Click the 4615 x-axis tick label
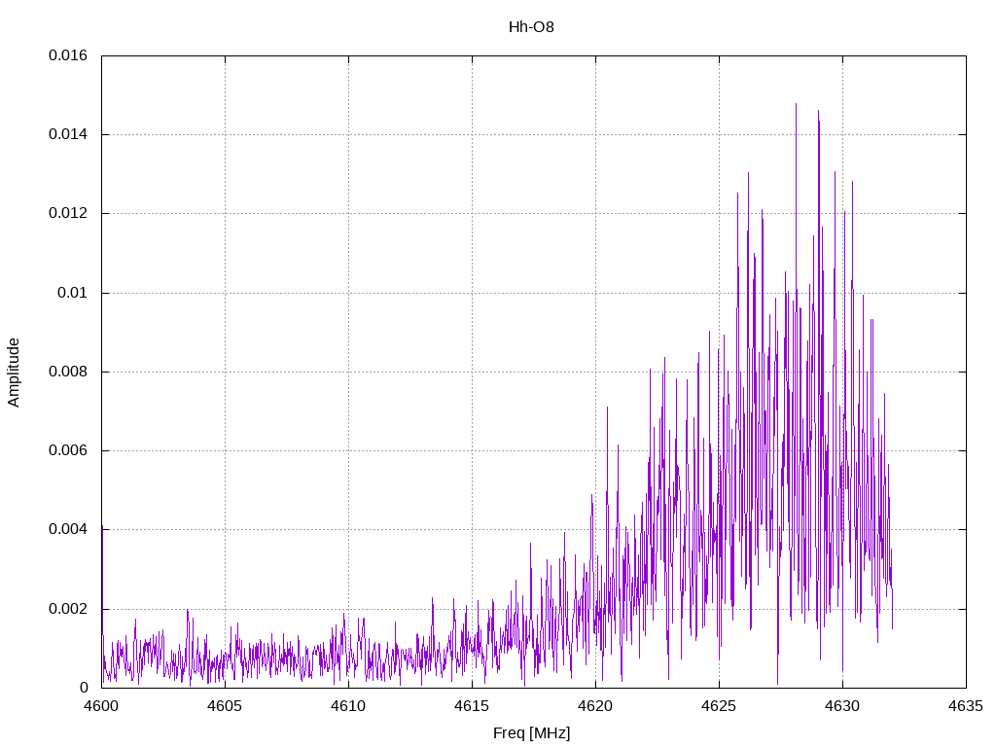Image resolution: width=996 pixels, height=747 pixels. [x=472, y=706]
